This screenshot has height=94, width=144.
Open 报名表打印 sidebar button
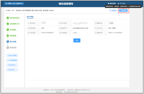[12, 65]
